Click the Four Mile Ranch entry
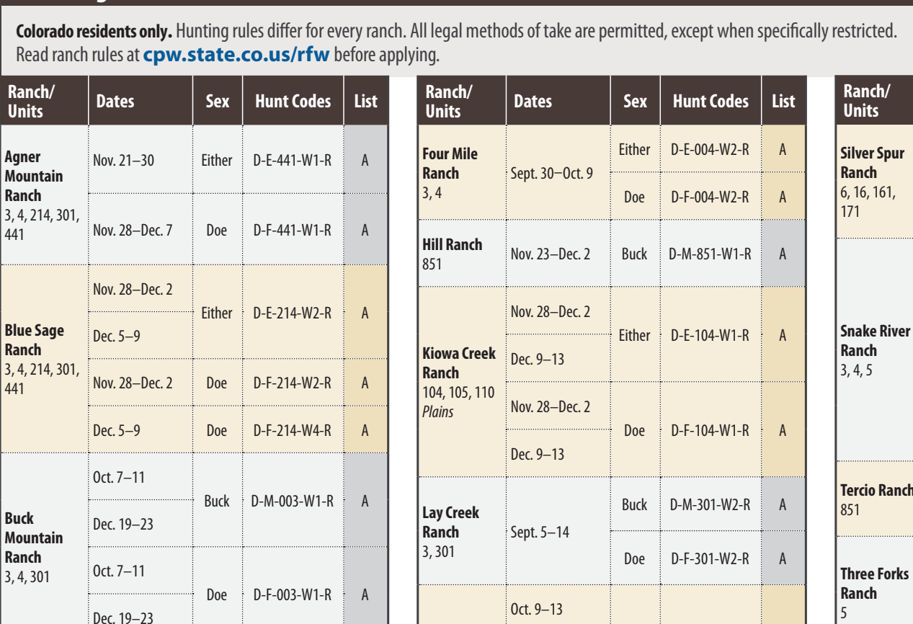This screenshot has height=624, width=913. click(450, 164)
